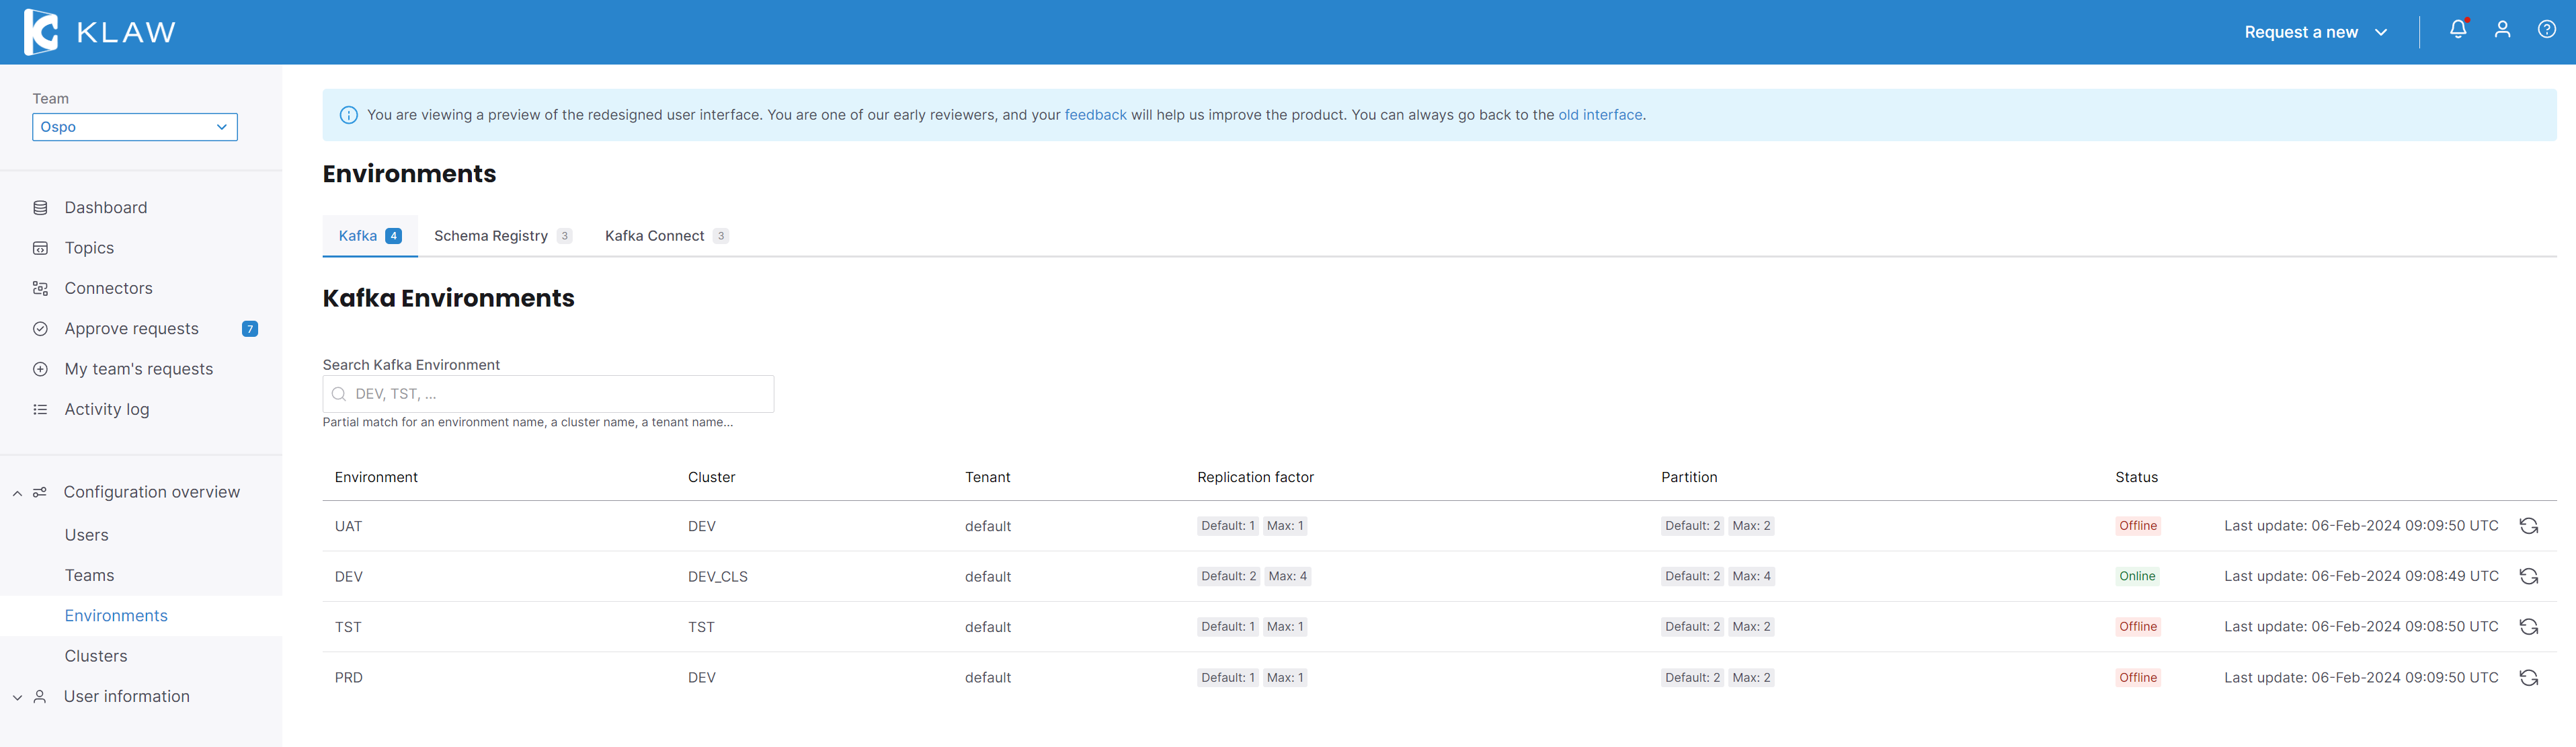Click the help question mark icon
The width and height of the screenshot is (2576, 747).
pyautogui.click(x=2546, y=30)
